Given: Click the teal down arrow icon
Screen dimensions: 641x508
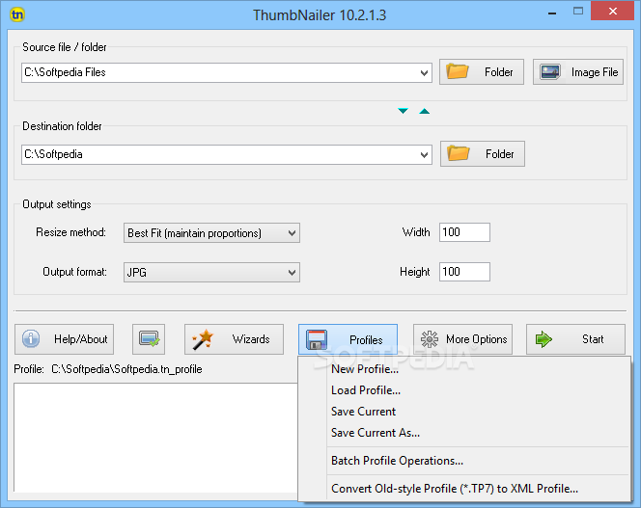Looking at the screenshot, I should [403, 111].
